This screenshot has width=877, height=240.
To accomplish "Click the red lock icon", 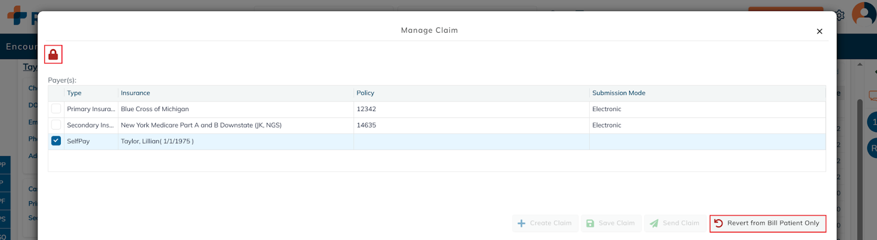I will pyautogui.click(x=53, y=55).
